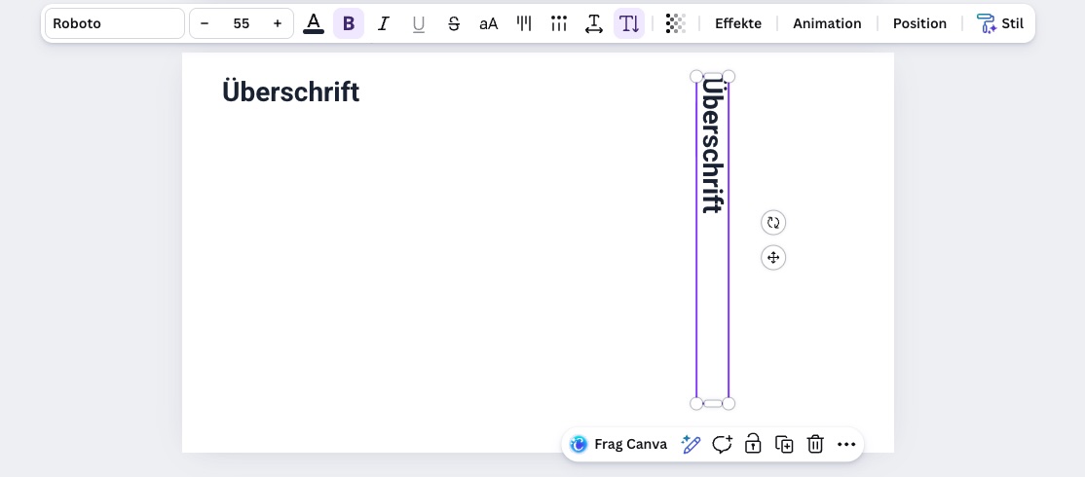Toggle italic formatting
The image size is (1085, 477).
(384, 23)
